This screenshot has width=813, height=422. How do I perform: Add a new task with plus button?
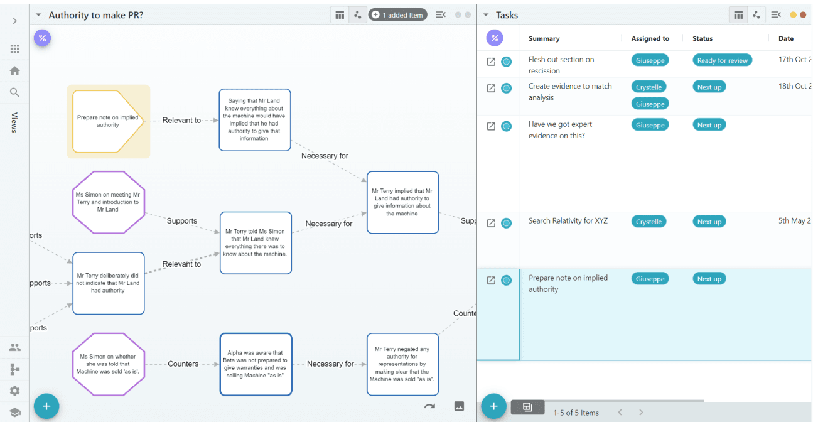[493, 406]
